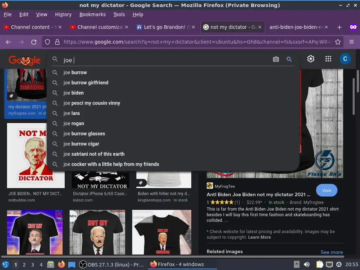Screen dimensions: 360x270
Task: Open the MyFrogTee source link
Action: 221,186
